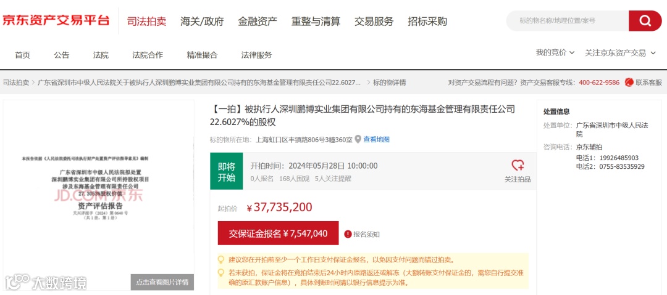Click the starting price ¥37,735,200

coord(280,207)
